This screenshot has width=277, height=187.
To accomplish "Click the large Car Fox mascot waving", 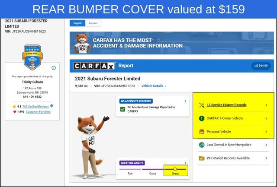I will click(x=92, y=147).
